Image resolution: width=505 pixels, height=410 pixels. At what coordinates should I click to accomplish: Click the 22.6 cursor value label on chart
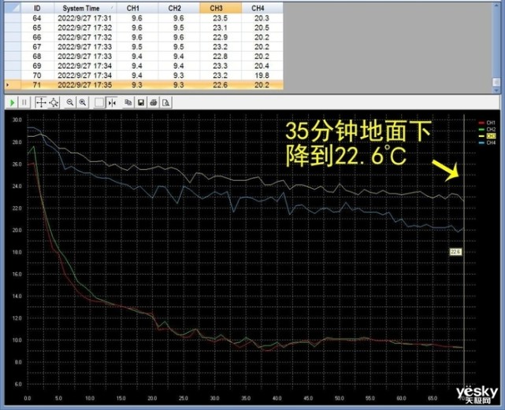[455, 252]
